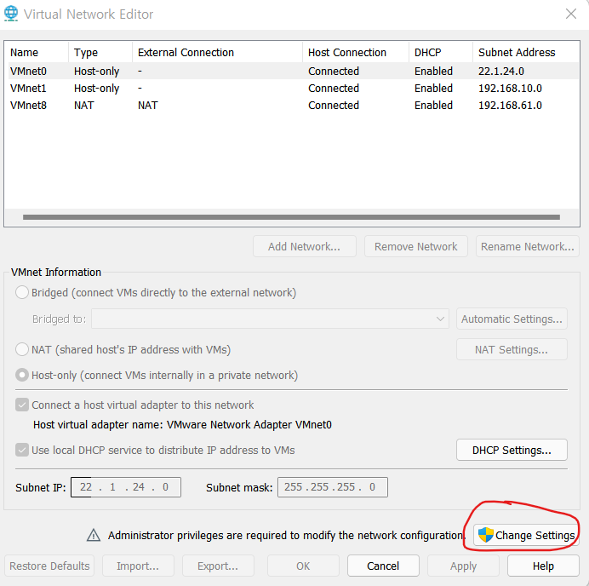Click the NAT type cell of VMnet8
Screen dimensions: 589x586
click(x=83, y=106)
